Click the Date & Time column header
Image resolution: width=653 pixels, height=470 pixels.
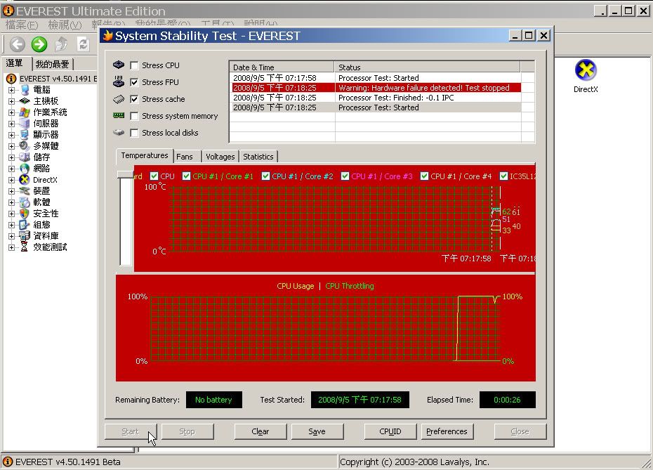[282, 67]
